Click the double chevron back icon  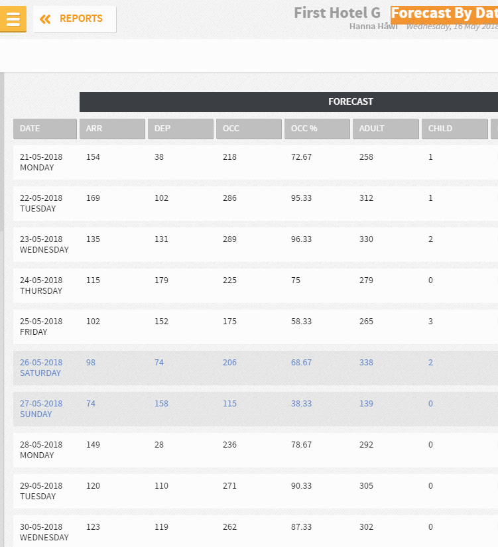(45, 19)
